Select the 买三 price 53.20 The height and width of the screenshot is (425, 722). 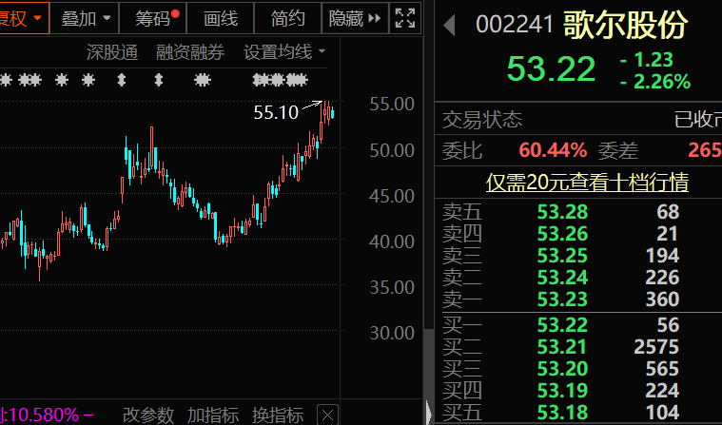[x=563, y=369]
